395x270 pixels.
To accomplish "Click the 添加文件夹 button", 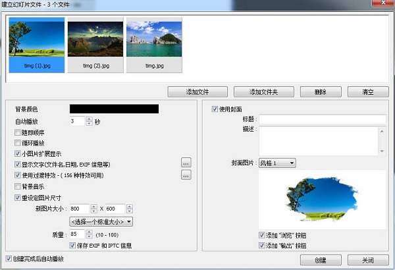I will point(264,92).
